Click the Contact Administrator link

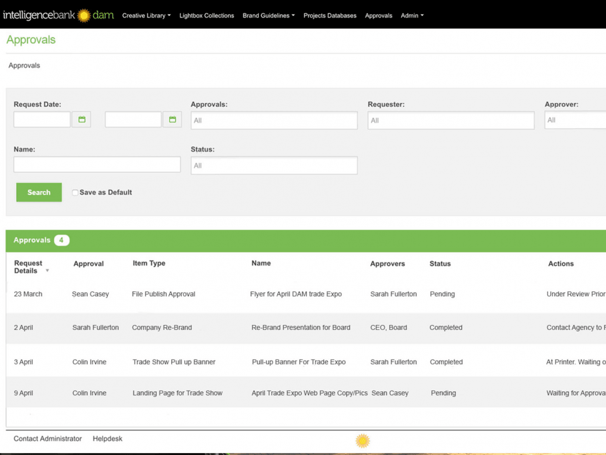pyautogui.click(x=47, y=439)
